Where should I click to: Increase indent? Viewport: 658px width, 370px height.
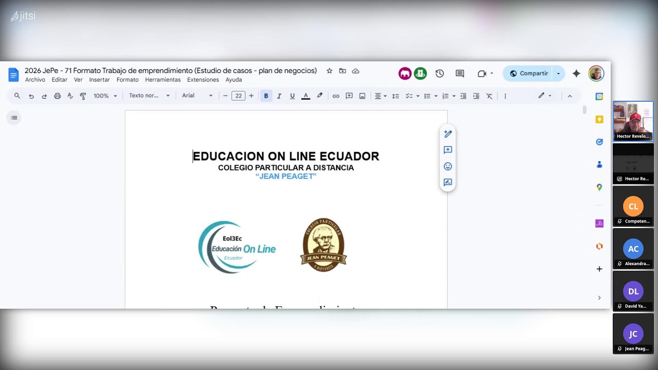[476, 96]
